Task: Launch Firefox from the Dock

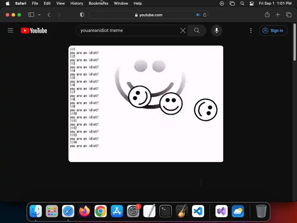Action: click(x=84, y=211)
